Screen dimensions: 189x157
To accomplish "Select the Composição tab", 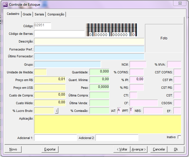I will (56, 14).
